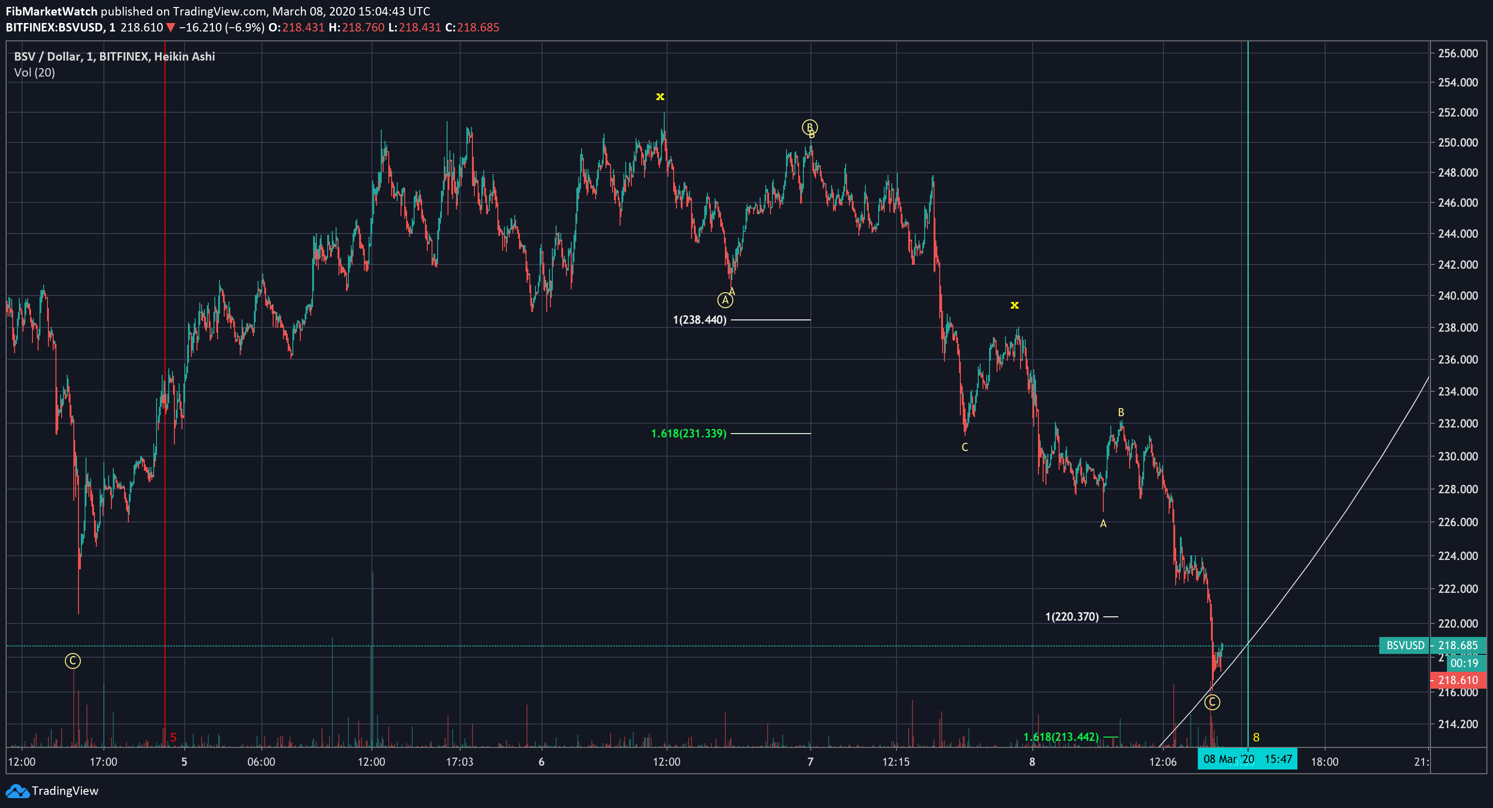Click the yellow x label near 252

[660, 96]
